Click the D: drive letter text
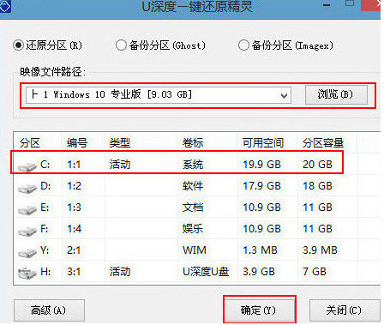This screenshot has height=325, width=384. click(45, 186)
